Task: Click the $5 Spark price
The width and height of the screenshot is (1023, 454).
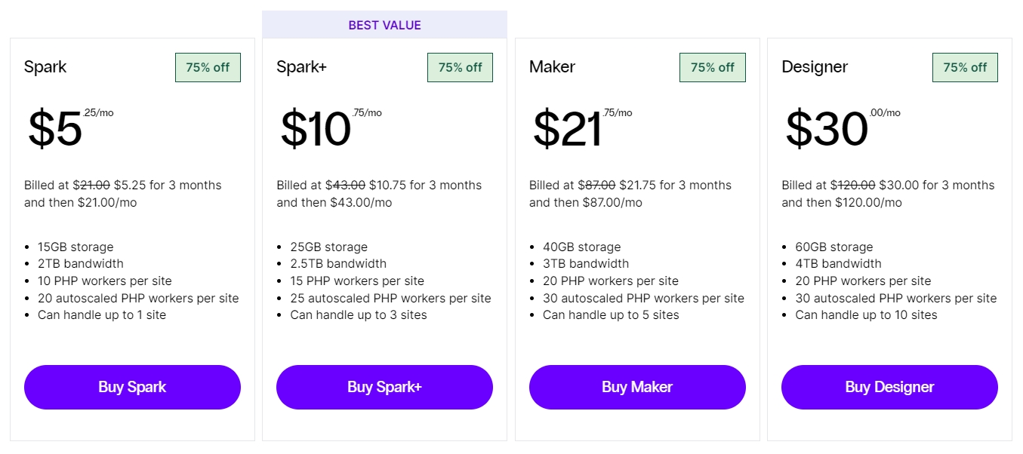Action: point(55,128)
